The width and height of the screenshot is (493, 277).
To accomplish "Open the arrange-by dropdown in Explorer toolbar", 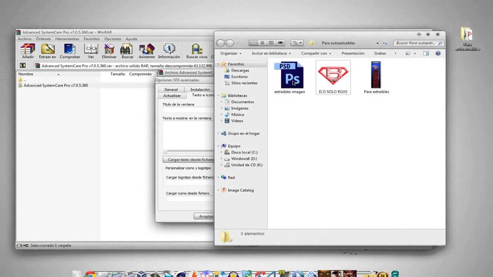I will (297, 43).
